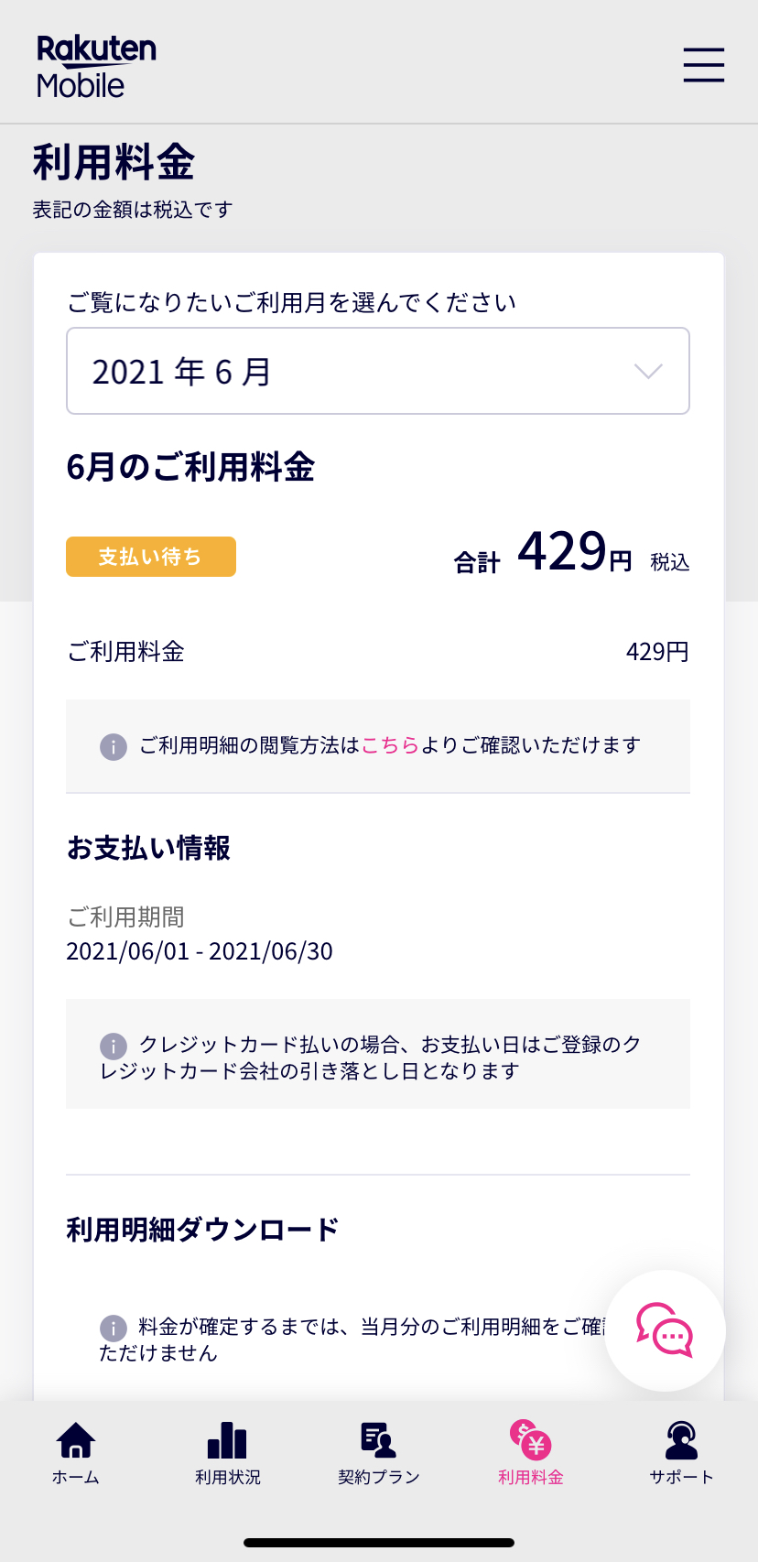Switch to ホーム tab label
The width and height of the screenshot is (758, 1562).
click(76, 1477)
